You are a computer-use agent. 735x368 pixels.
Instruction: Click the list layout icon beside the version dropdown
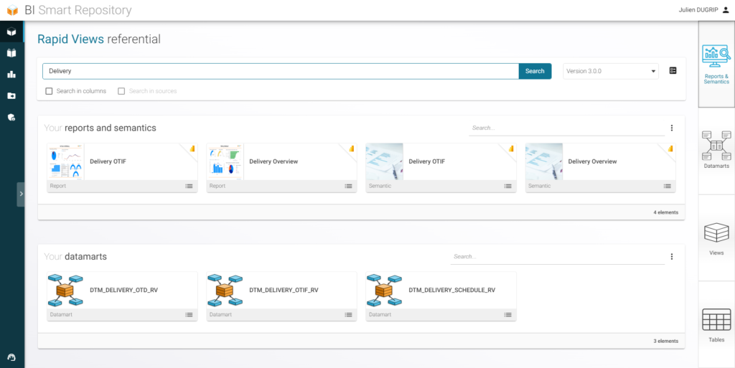pyautogui.click(x=673, y=71)
